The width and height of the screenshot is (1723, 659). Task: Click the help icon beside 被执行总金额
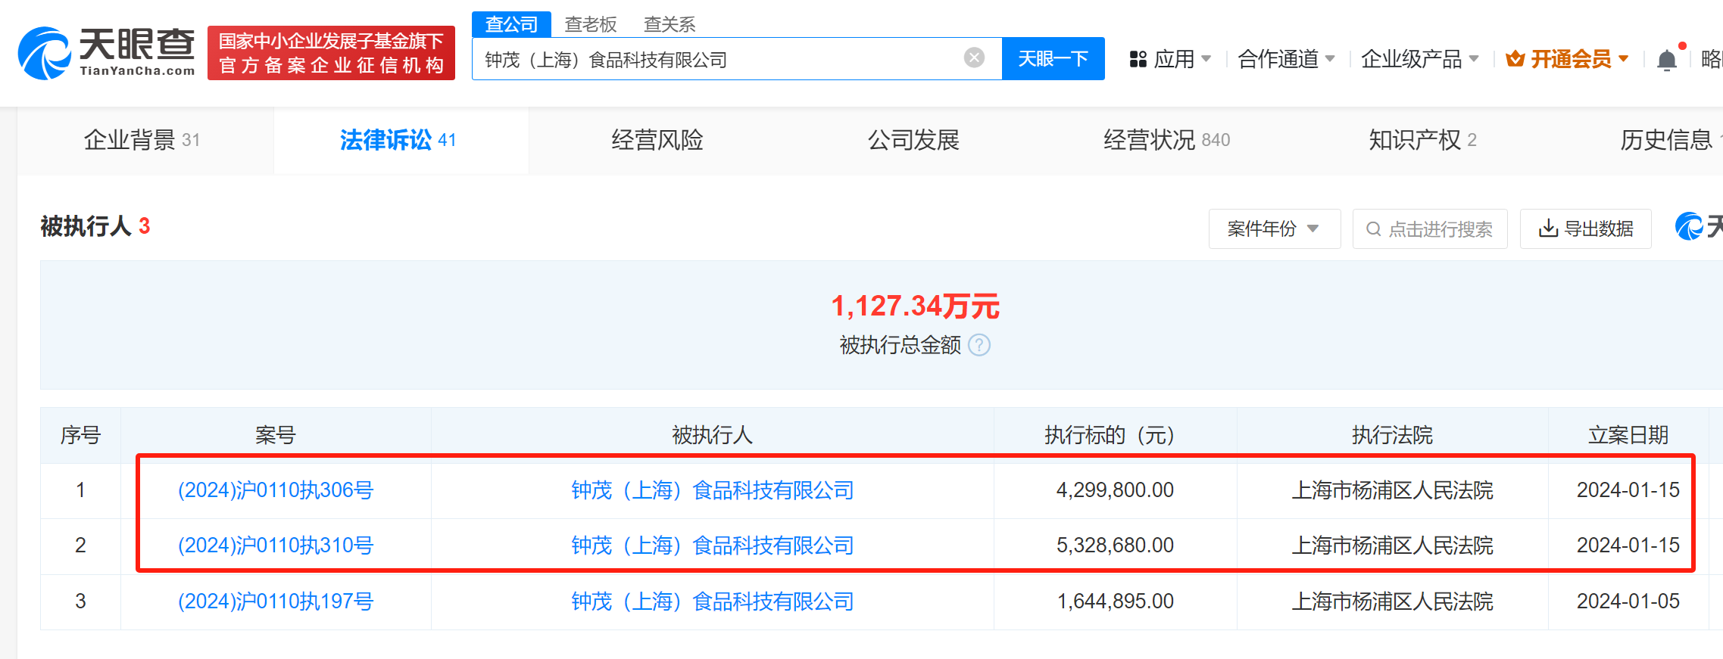(x=979, y=345)
